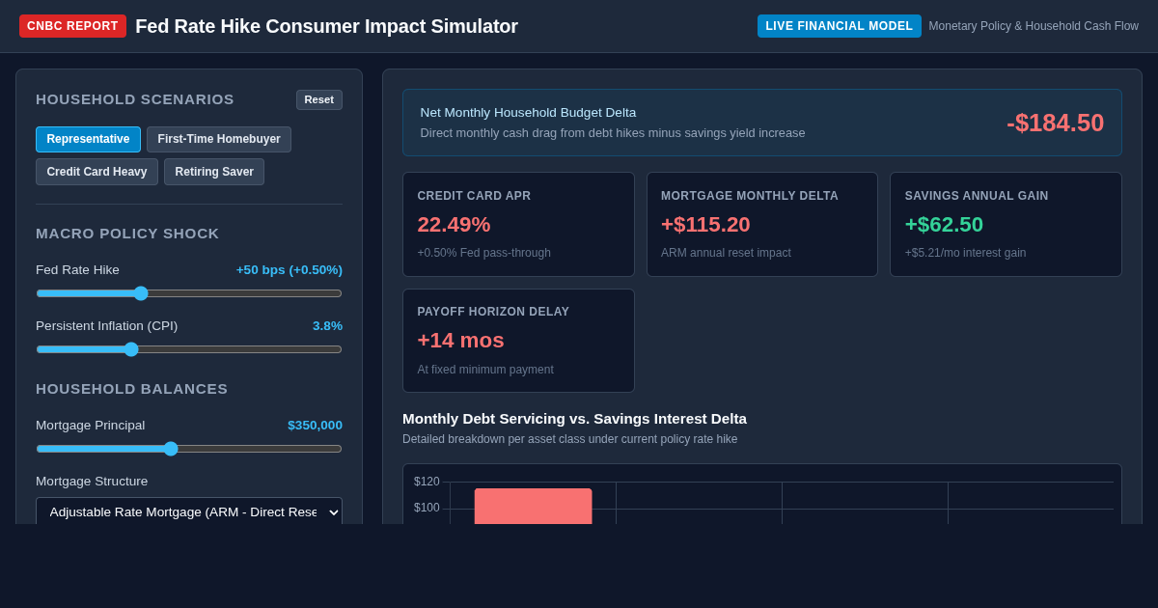
Task: Click the Reset button in Household Scenarios
Action: coord(318,99)
